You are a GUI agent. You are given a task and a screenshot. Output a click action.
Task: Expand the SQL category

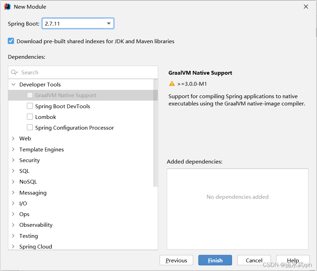point(13,171)
